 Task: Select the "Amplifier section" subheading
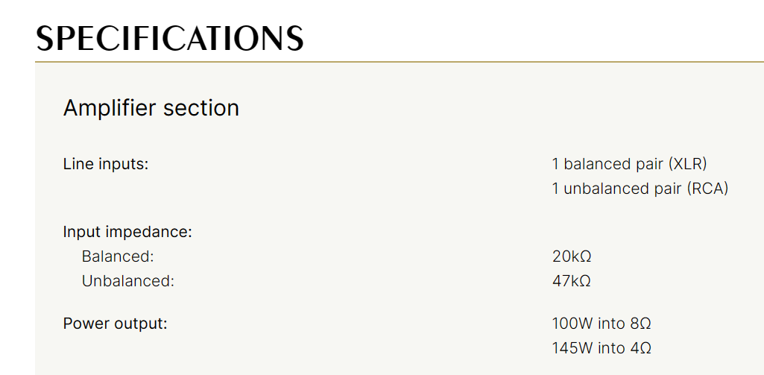pos(151,108)
